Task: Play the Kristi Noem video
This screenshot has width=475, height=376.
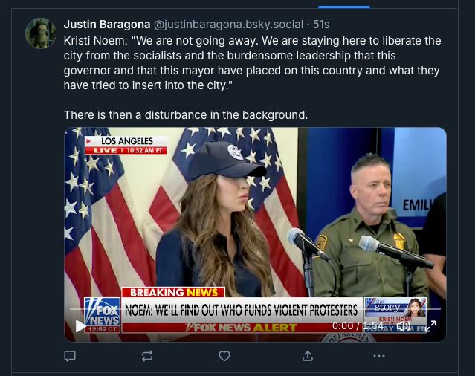Action: [80, 325]
